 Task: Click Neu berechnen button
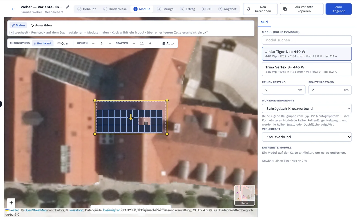(x=260, y=9)
